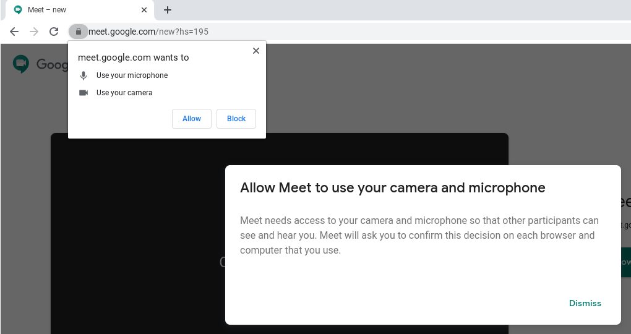This screenshot has width=631, height=334.
Task: Click the 'Meet needs access' description paragraph
Action: (x=419, y=236)
